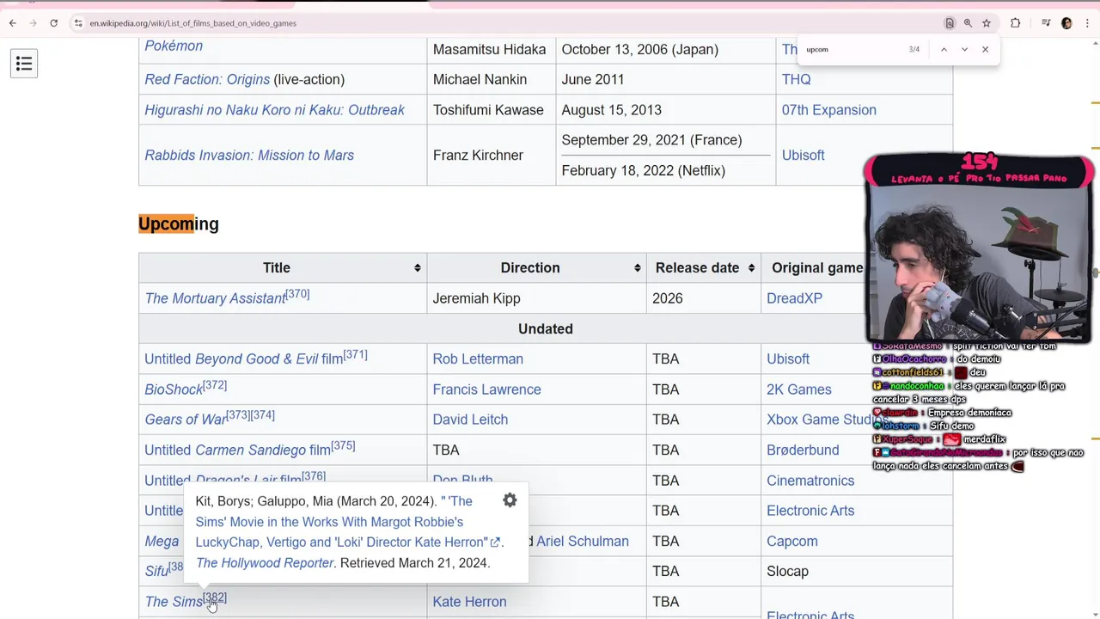View site information in the address bar

(78, 23)
